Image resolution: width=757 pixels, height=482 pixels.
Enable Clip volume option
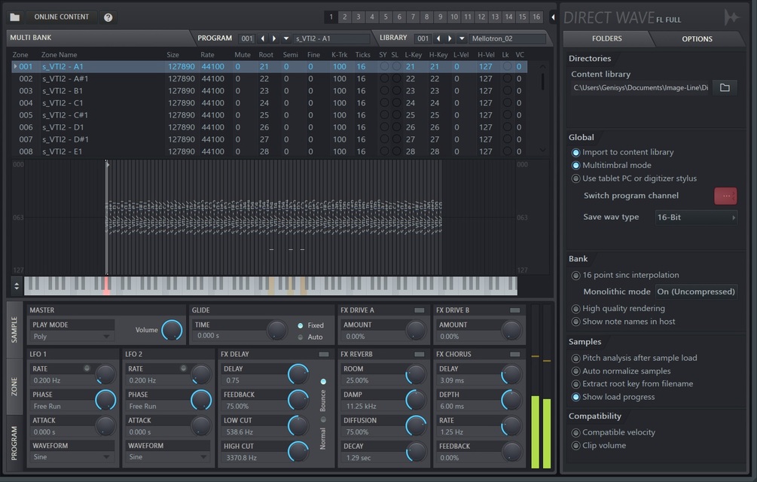click(575, 446)
